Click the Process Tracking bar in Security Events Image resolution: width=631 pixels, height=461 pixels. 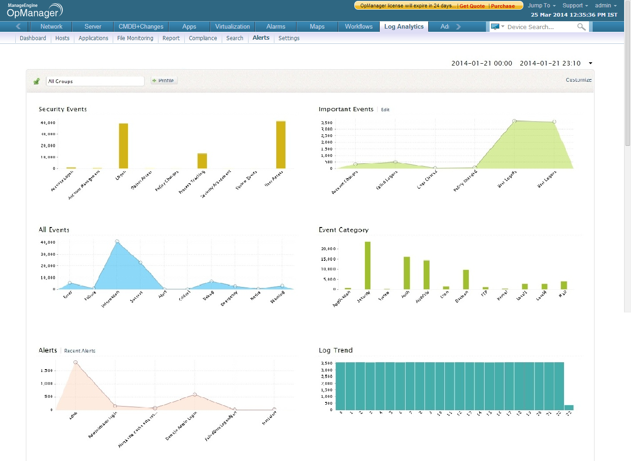tap(202, 161)
